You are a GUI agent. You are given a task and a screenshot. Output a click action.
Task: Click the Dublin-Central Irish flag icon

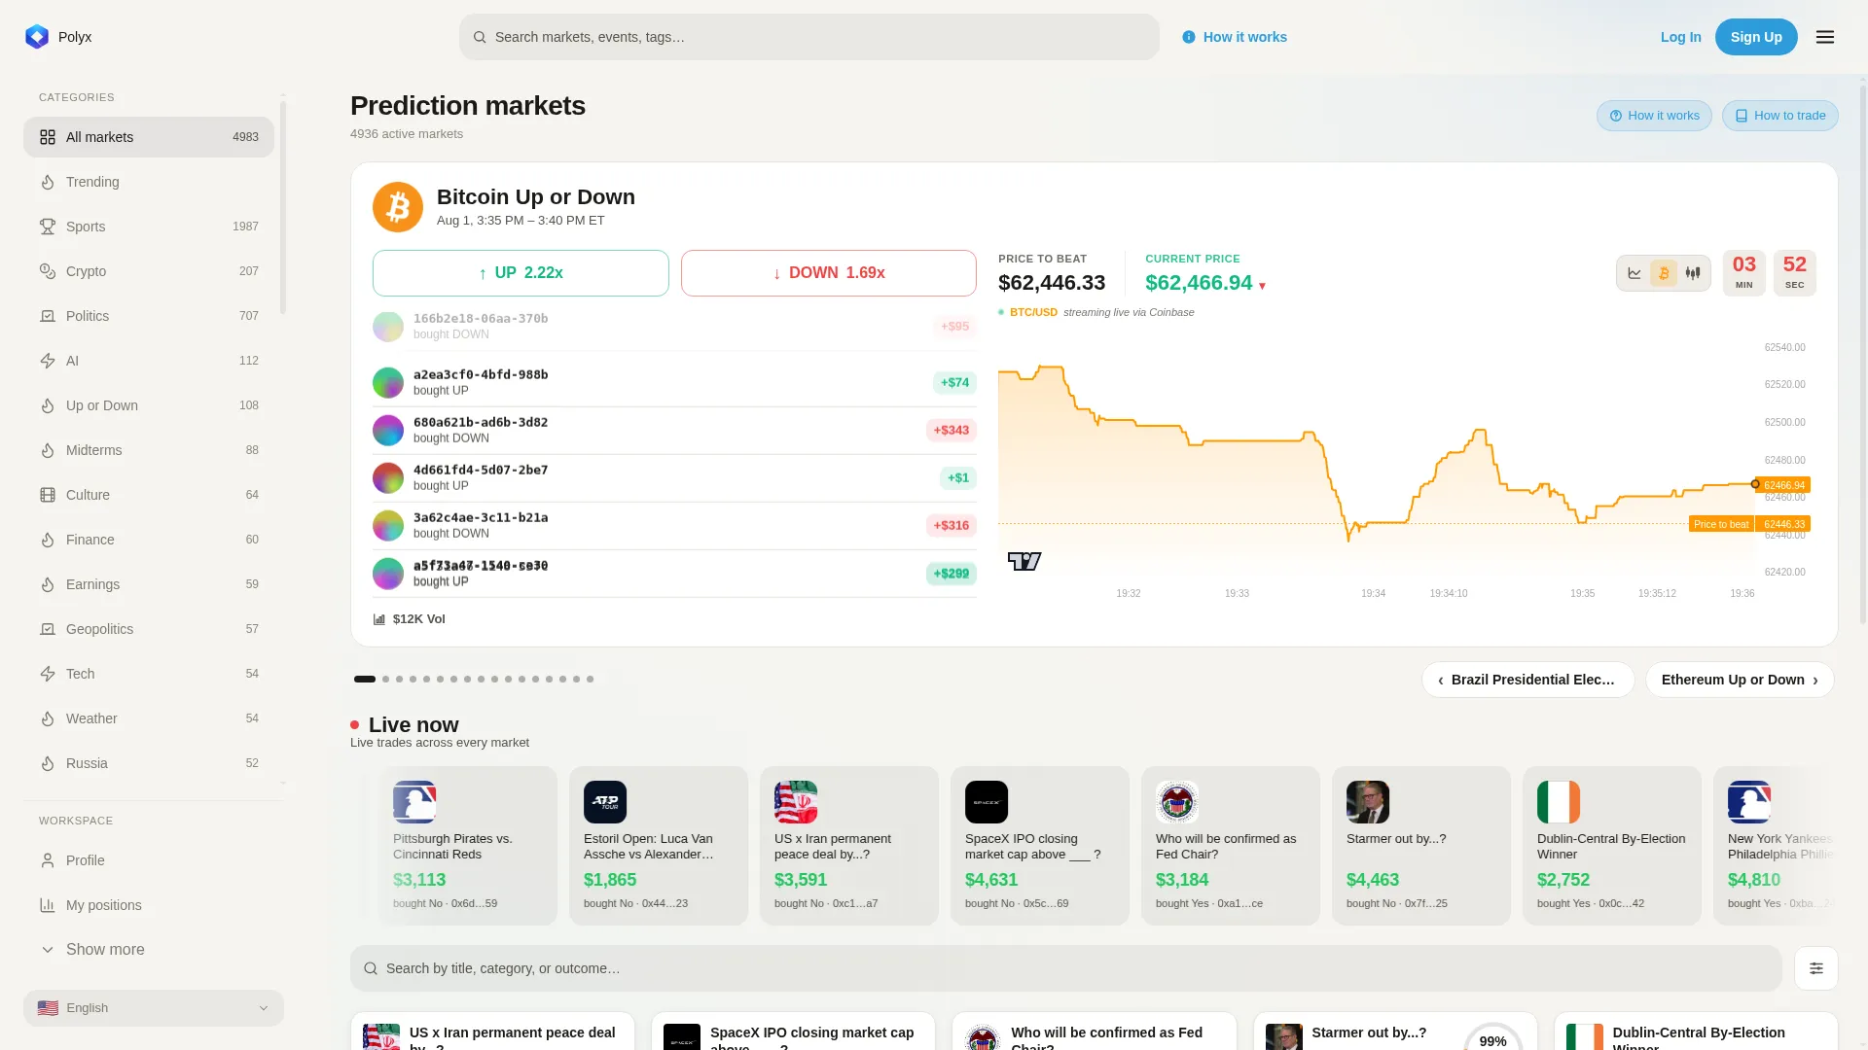[1559, 802]
